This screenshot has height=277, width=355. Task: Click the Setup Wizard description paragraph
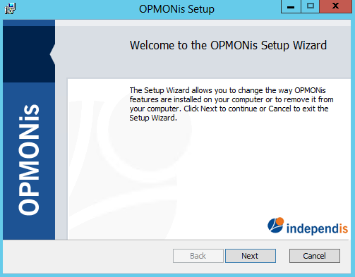(231, 104)
